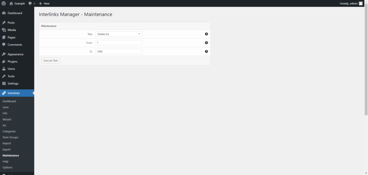Open the Task dropdown showing Delete AIL

tap(119, 34)
